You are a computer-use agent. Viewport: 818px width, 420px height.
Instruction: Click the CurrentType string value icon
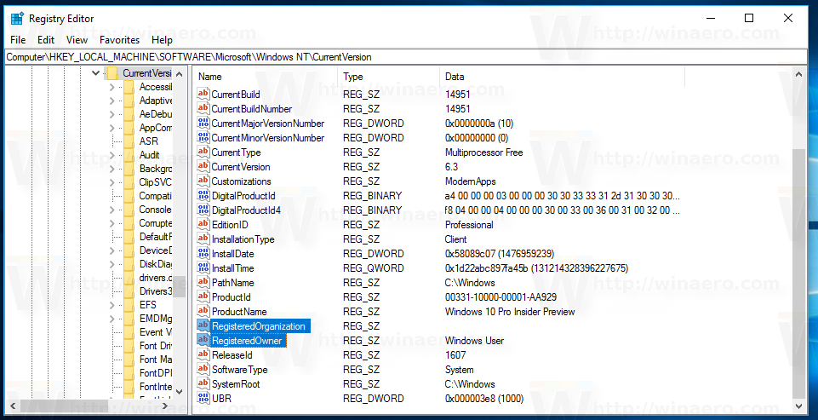203,152
